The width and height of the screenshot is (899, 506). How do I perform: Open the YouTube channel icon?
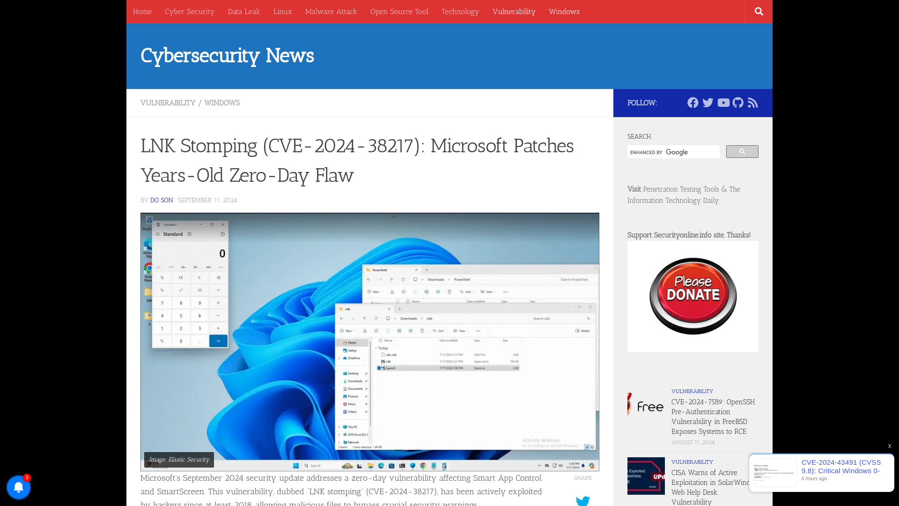[x=723, y=103]
